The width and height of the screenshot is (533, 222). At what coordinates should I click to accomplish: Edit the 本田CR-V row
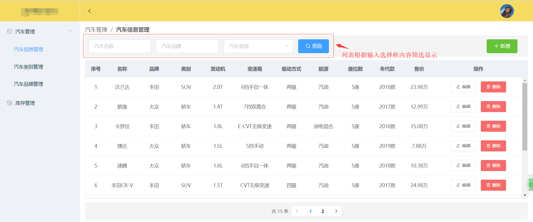[463, 185]
